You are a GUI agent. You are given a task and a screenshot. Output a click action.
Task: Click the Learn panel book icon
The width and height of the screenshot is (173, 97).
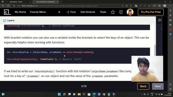click(5, 20)
